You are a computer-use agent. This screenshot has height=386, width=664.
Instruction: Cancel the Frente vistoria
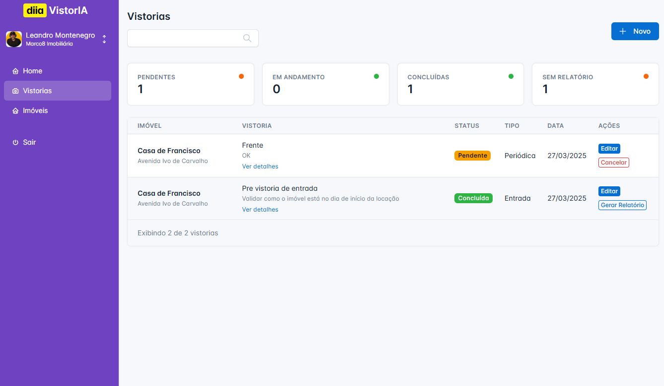[x=613, y=163]
